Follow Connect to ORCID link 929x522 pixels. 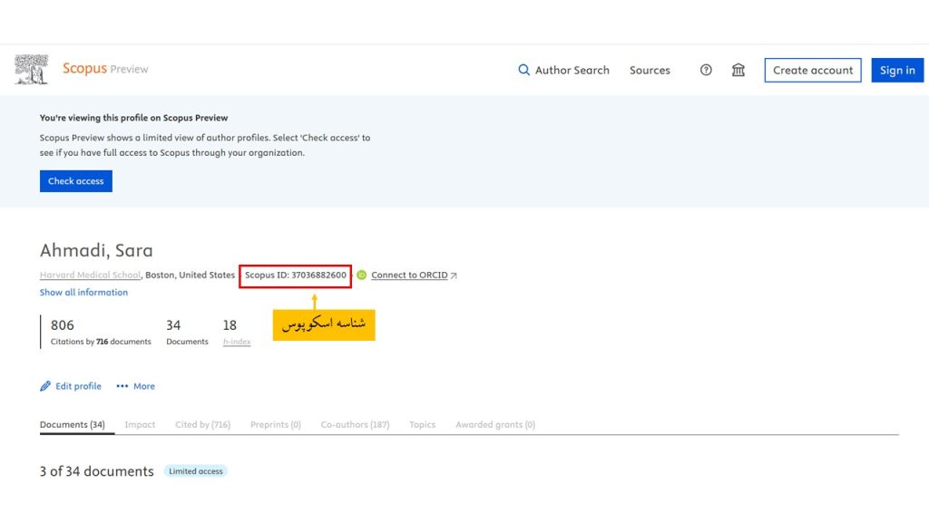coord(409,275)
